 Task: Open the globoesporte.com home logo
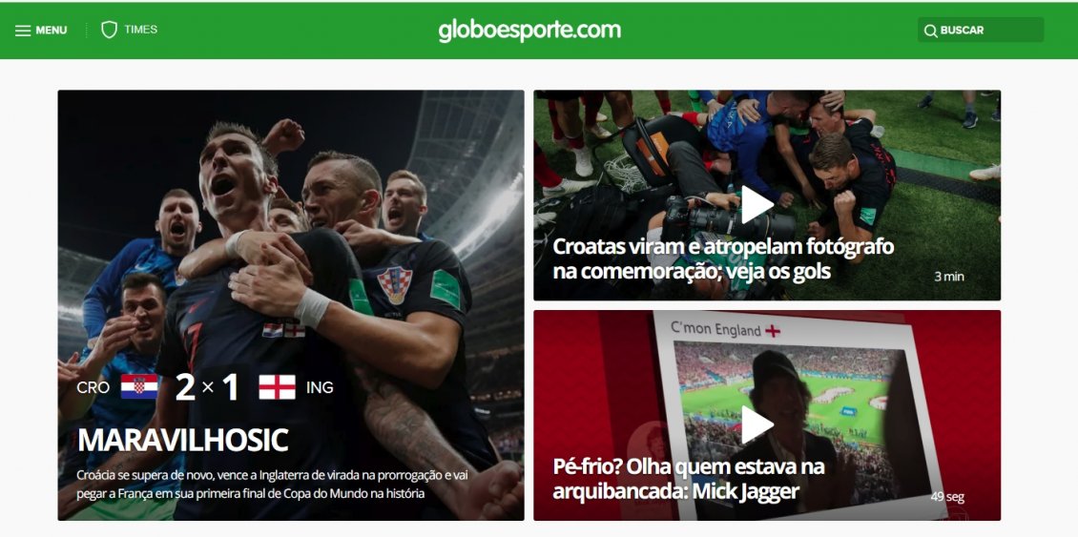[x=529, y=31]
